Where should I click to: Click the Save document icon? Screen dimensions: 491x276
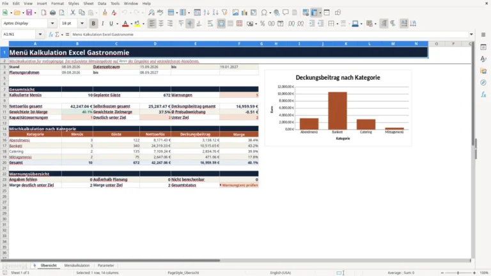(x=29, y=13)
